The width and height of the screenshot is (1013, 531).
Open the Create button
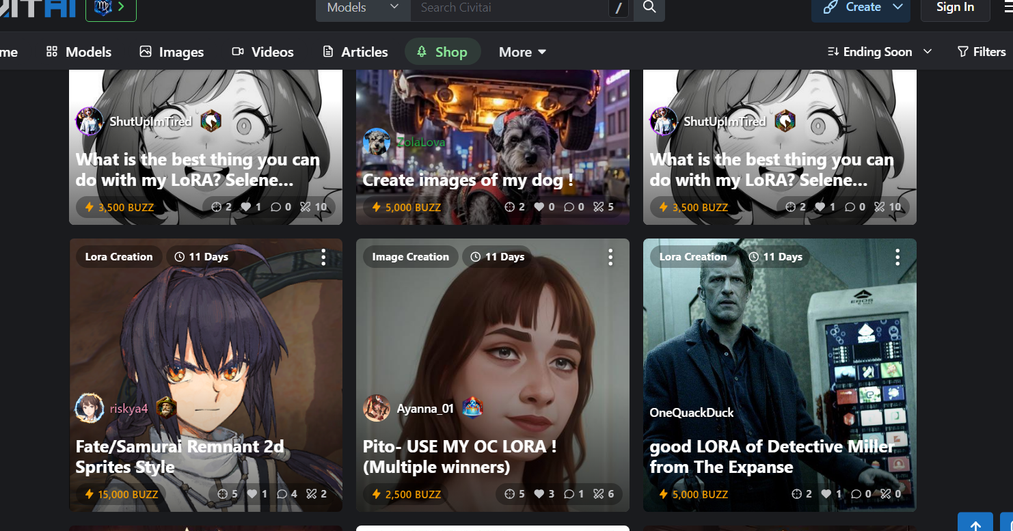[x=852, y=8]
